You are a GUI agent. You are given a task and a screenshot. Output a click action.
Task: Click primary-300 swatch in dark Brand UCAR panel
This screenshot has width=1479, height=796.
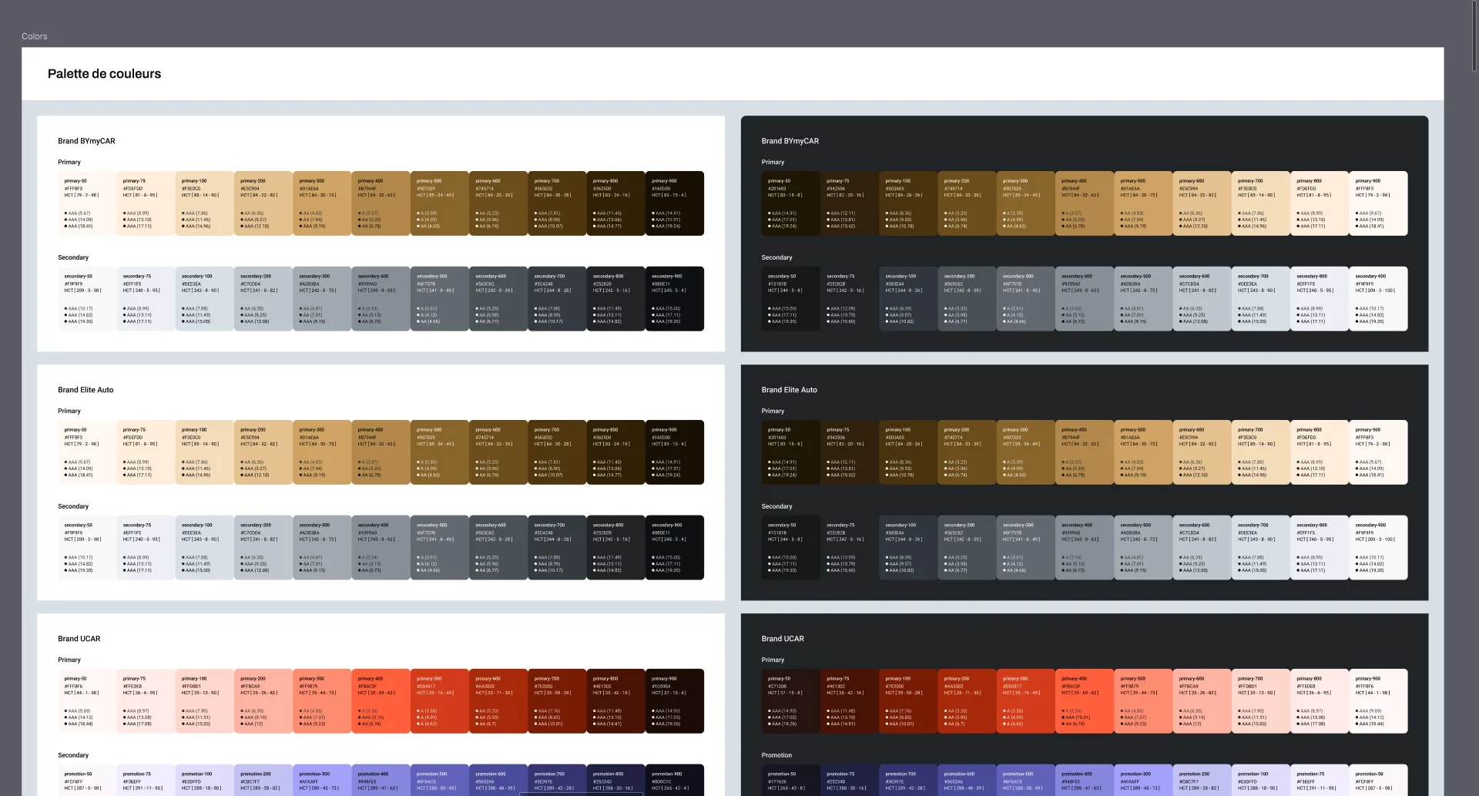[x=1026, y=701]
